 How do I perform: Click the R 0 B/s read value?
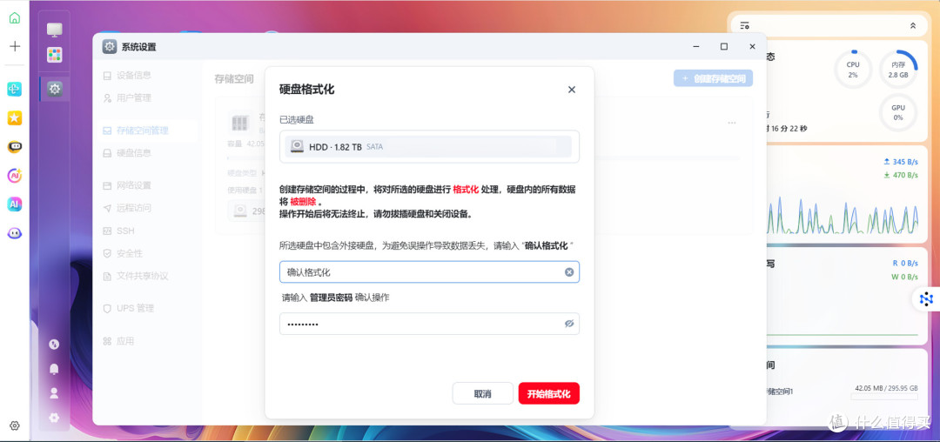tap(905, 263)
